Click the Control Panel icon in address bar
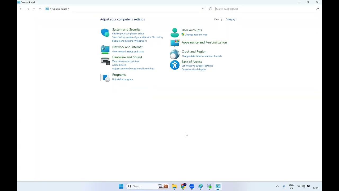Image resolution: width=339 pixels, height=191 pixels. pos(47,9)
